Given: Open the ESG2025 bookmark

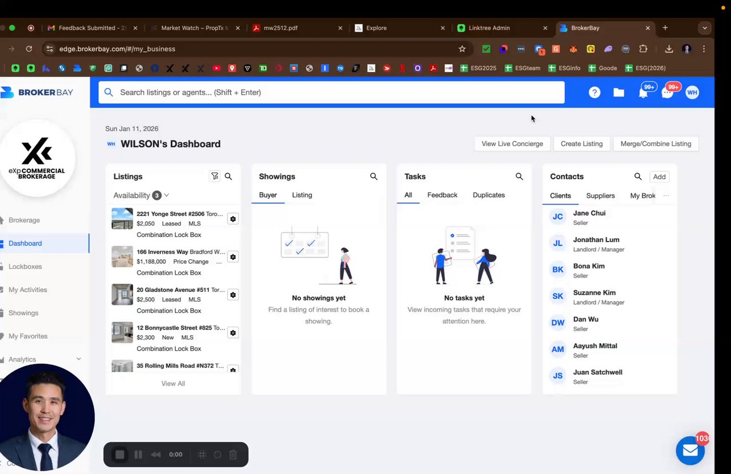Looking at the screenshot, I should click(x=479, y=68).
